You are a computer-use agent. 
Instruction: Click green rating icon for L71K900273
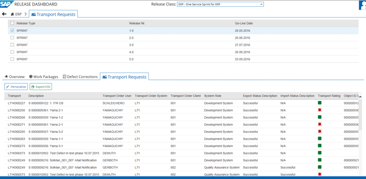[319, 146]
